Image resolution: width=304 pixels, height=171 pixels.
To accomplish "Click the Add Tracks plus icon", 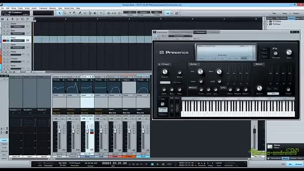I will [x=12, y=19].
